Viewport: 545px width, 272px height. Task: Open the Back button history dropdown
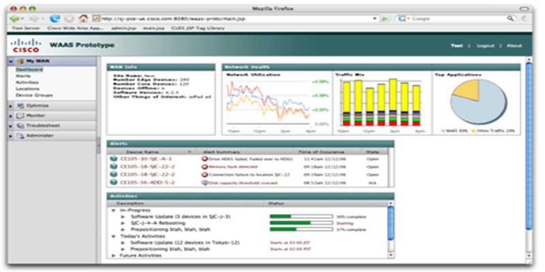tap(22, 19)
